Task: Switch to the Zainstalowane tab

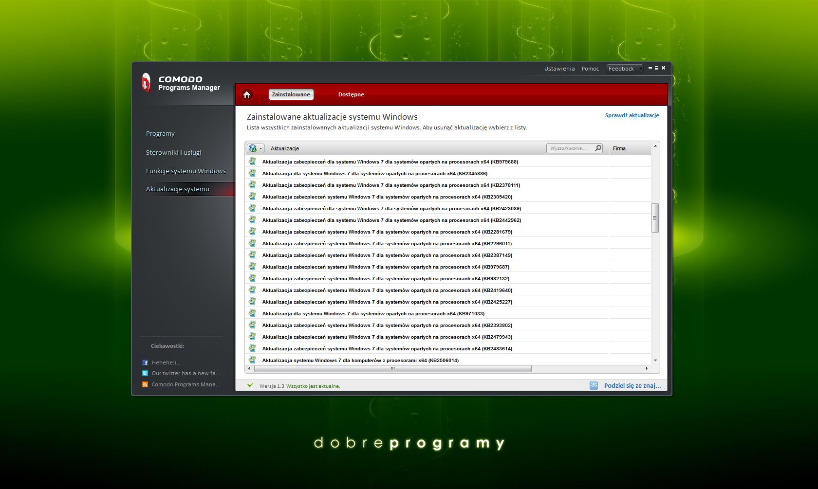Action: [x=291, y=94]
